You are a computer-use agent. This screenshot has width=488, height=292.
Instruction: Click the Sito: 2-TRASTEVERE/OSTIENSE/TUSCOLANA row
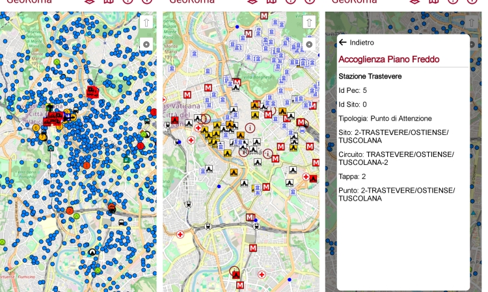394,136
